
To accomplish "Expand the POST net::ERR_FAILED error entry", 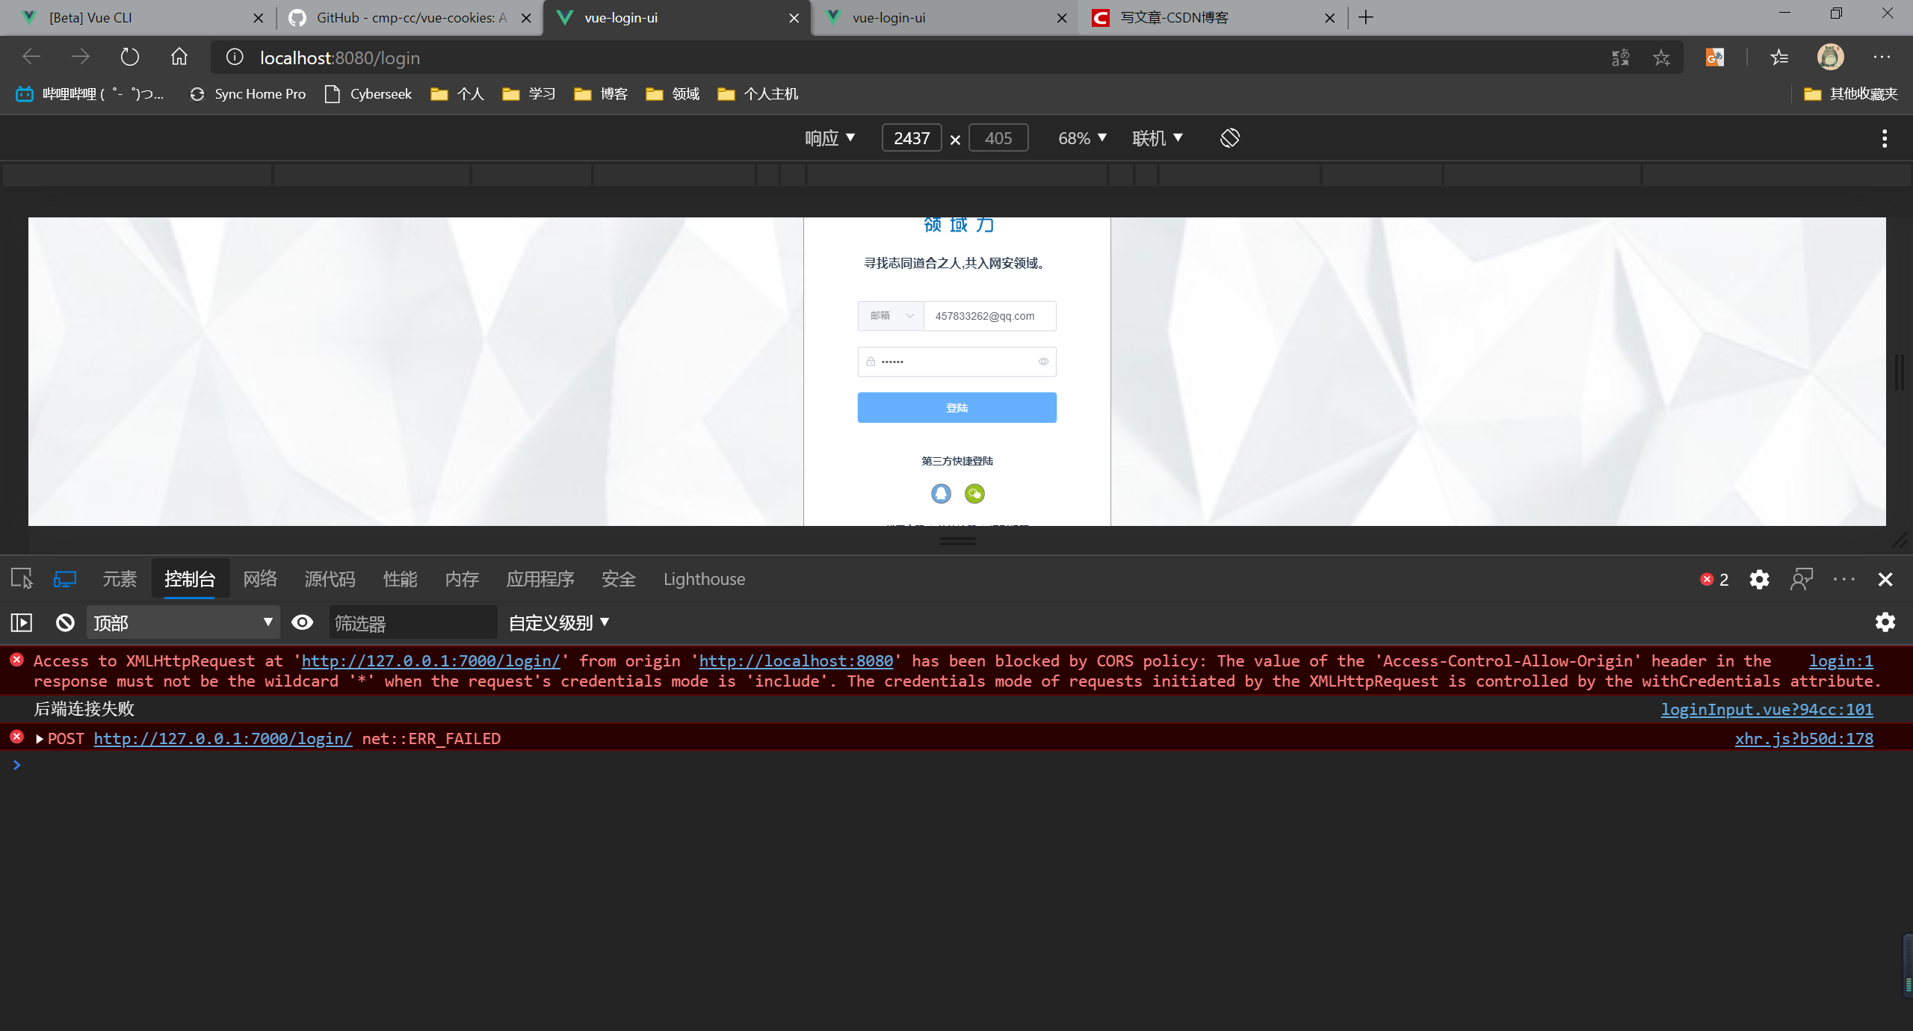I will coord(40,739).
